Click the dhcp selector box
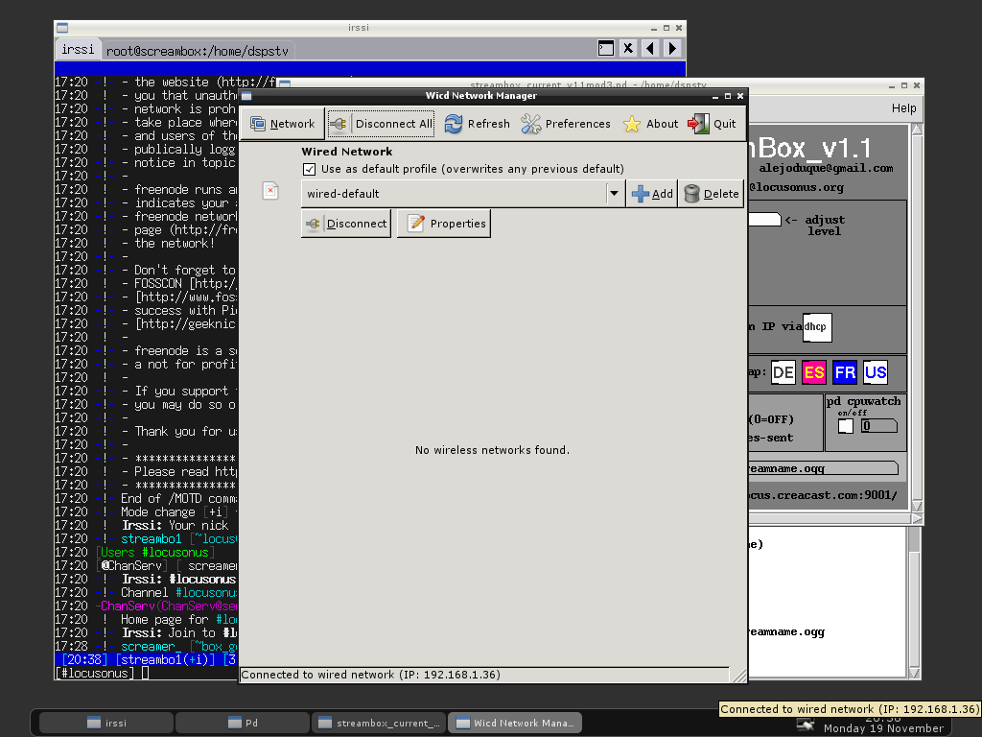This screenshot has height=737, width=982. pos(815,327)
